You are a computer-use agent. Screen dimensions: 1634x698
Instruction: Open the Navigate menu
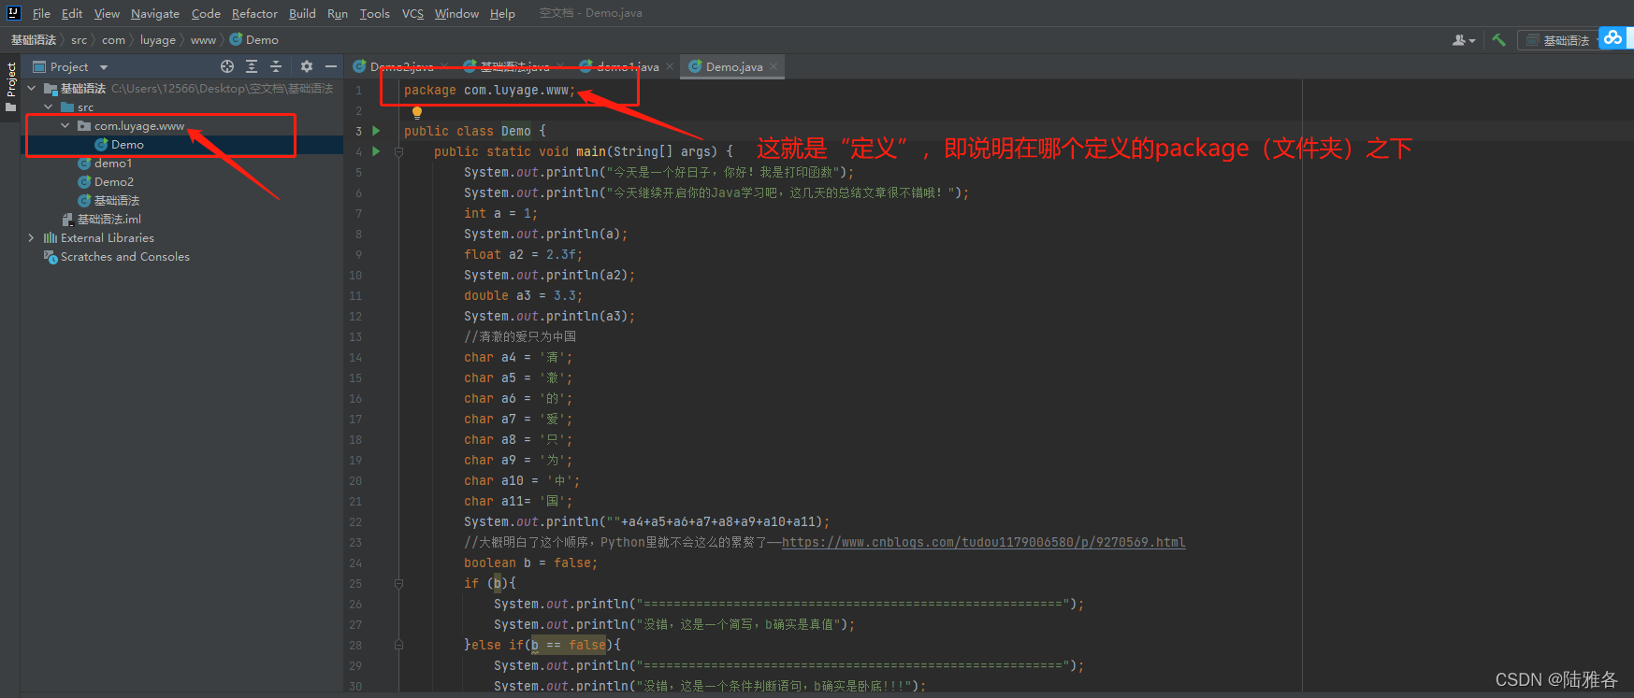(155, 14)
